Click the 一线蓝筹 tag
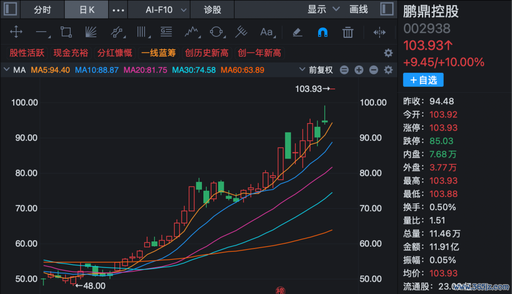The width and height of the screenshot is (512, 294). 158,53
